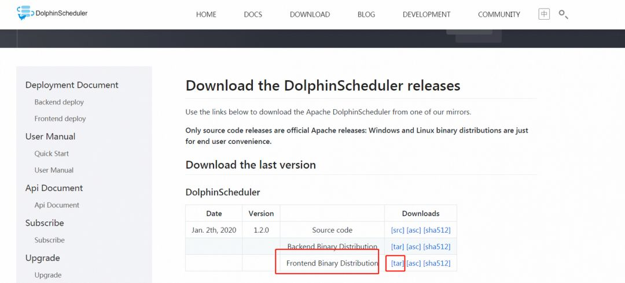This screenshot has width=625, height=283.
Task: Open the Frontend Binary Distribution [asc] link
Action: (414, 263)
